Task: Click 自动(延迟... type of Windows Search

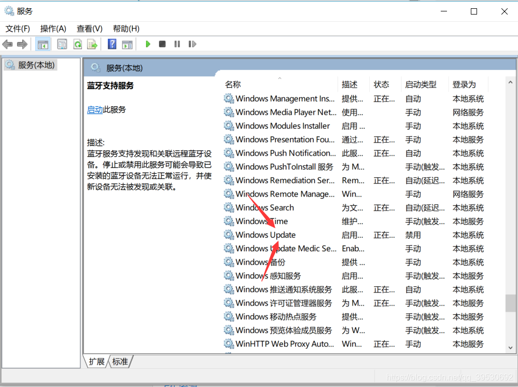Action: coord(425,208)
